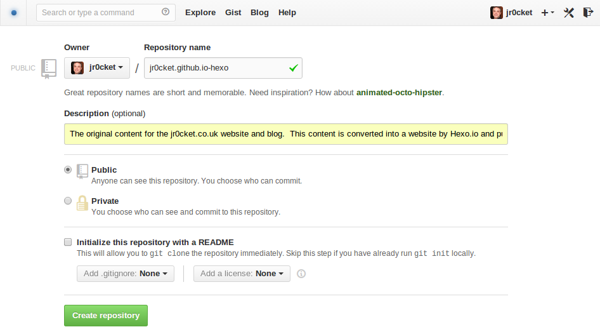Enable Initialize this repository with a README

click(x=68, y=242)
